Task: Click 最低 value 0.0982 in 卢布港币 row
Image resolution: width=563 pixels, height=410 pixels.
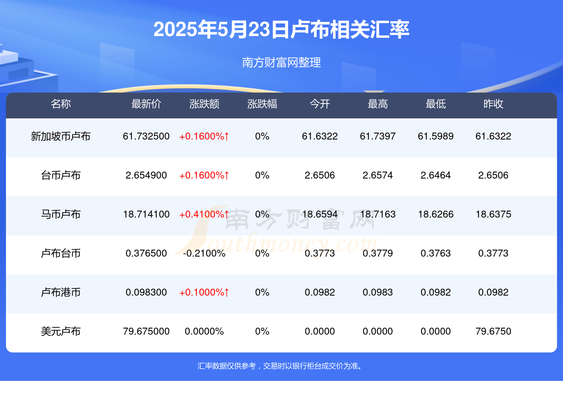Action: point(436,292)
